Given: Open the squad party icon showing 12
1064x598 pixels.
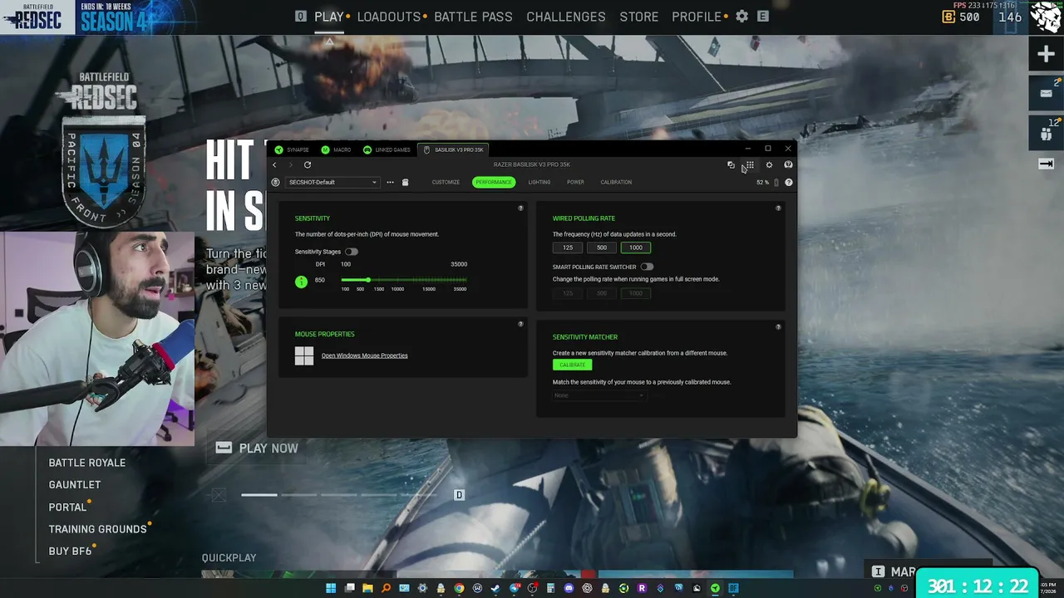Looking at the screenshot, I should tap(1046, 131).
